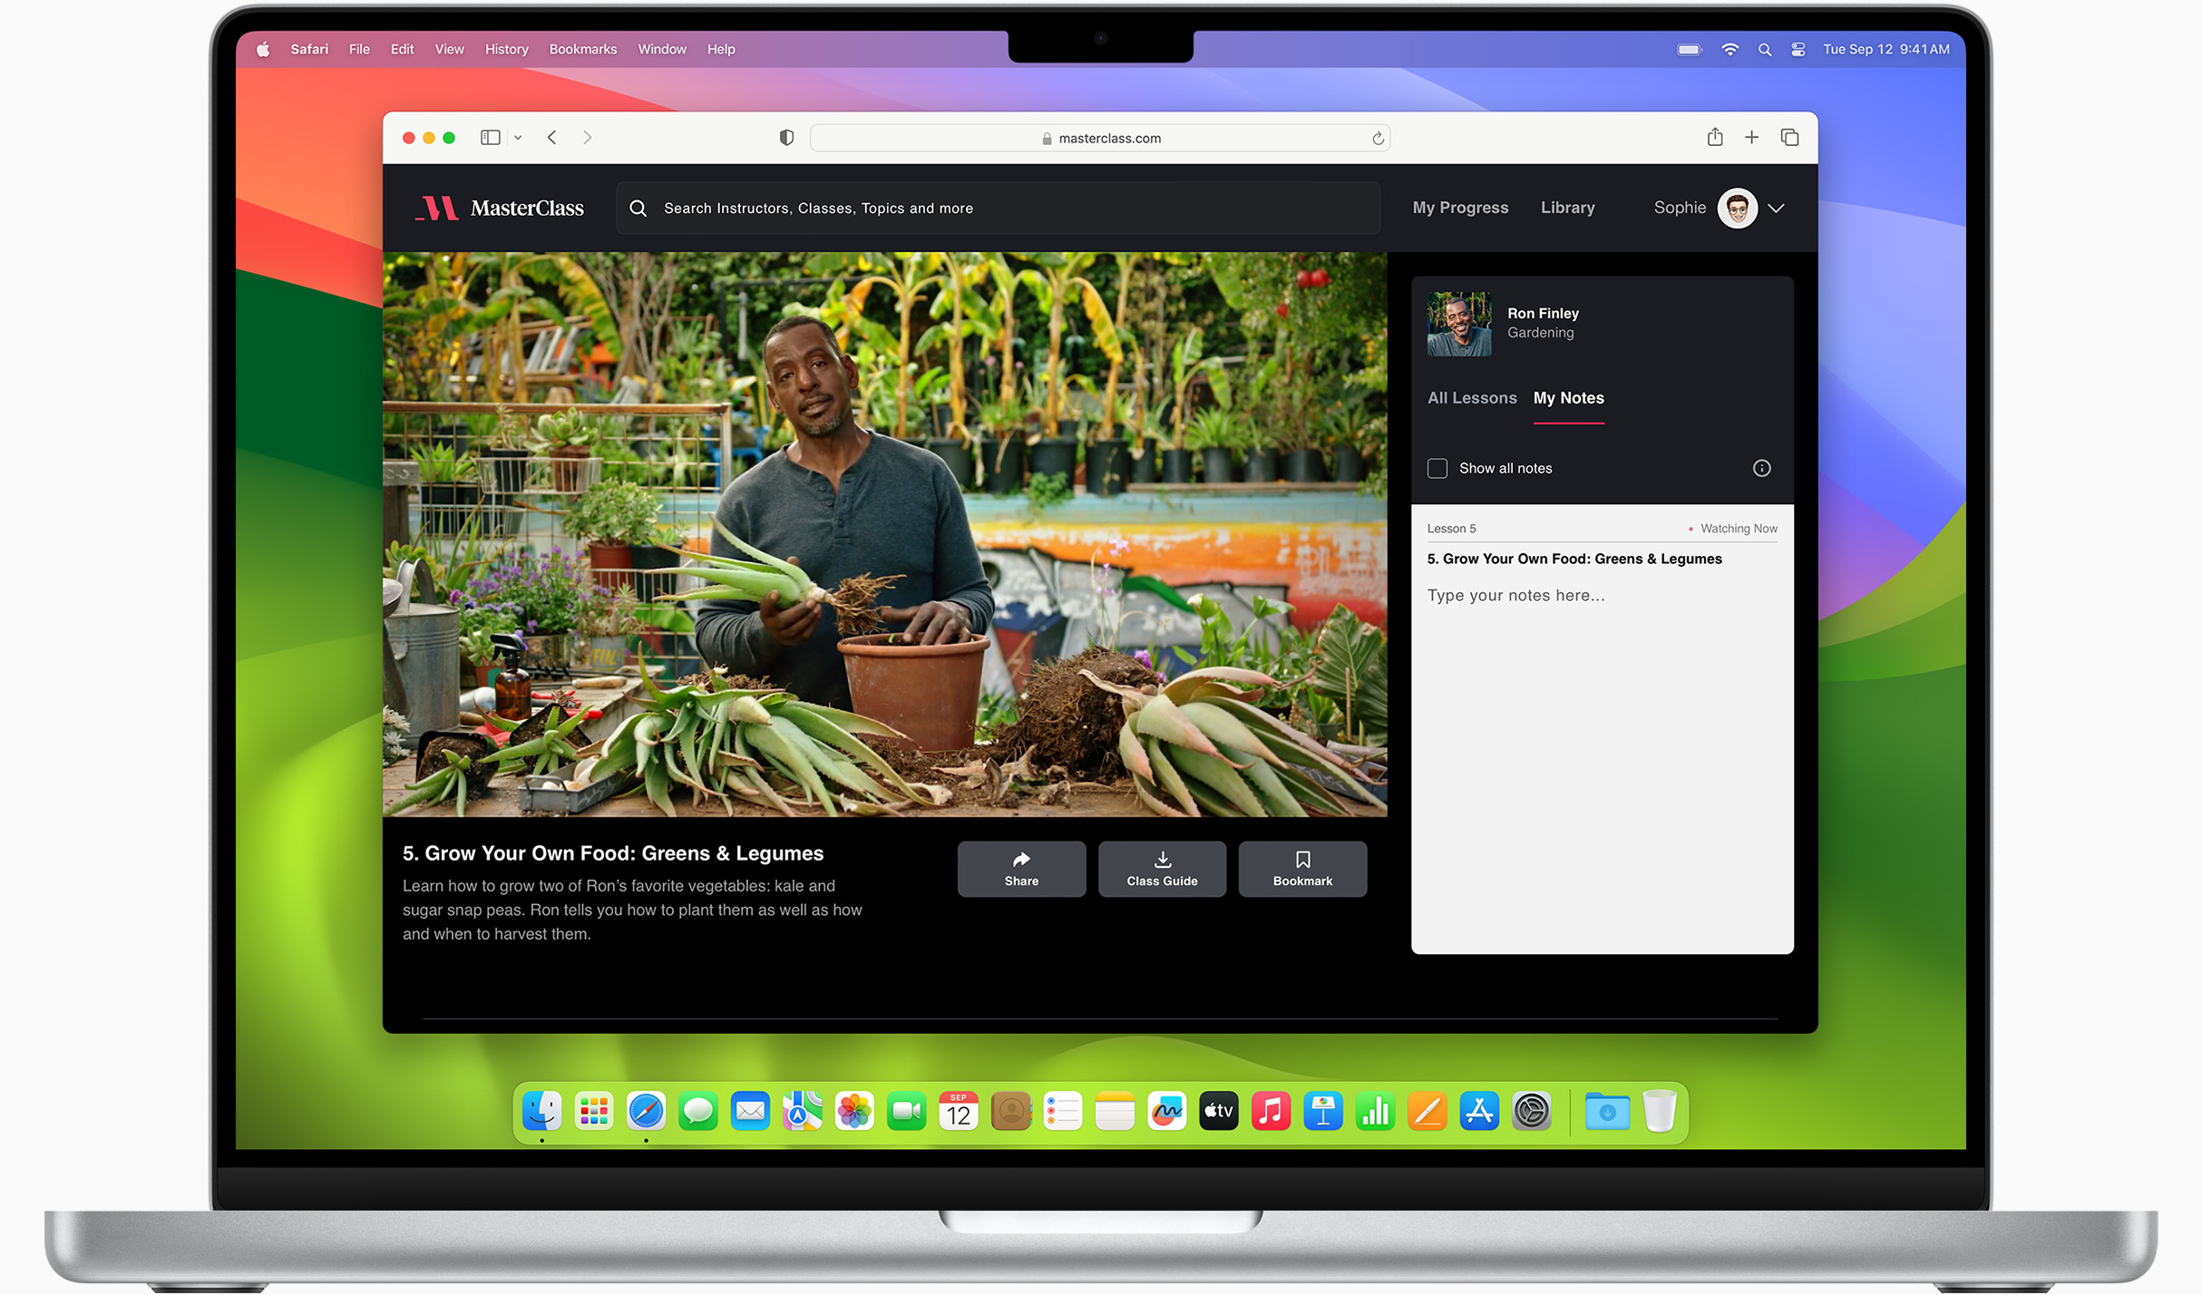
Task: Select the All Lessons tab in sidebar
Action: pos(1472,398)
